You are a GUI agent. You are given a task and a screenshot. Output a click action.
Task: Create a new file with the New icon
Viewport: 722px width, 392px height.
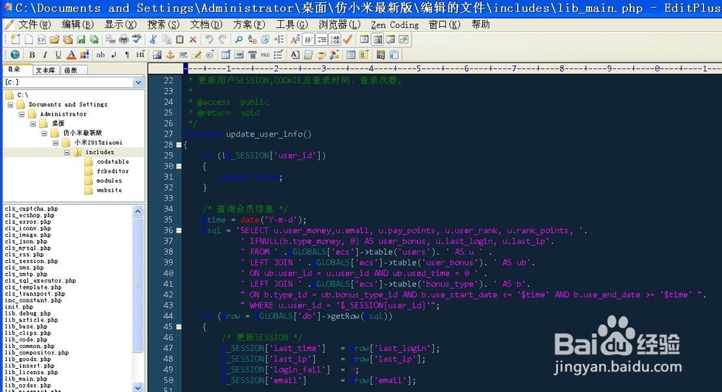[x=16, y=40]
